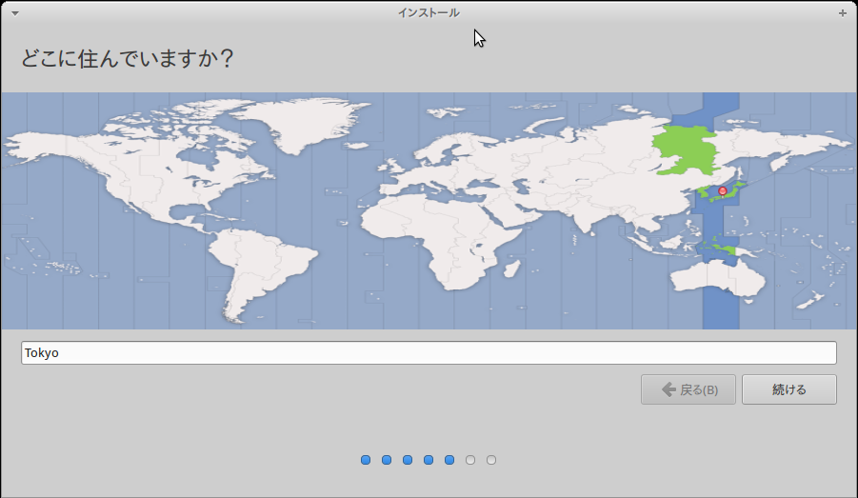Image resolution: width=858 pixels, height=498 pixels.
Task: Click Madagascar island on the map
Action: click(x=511, y=269)
